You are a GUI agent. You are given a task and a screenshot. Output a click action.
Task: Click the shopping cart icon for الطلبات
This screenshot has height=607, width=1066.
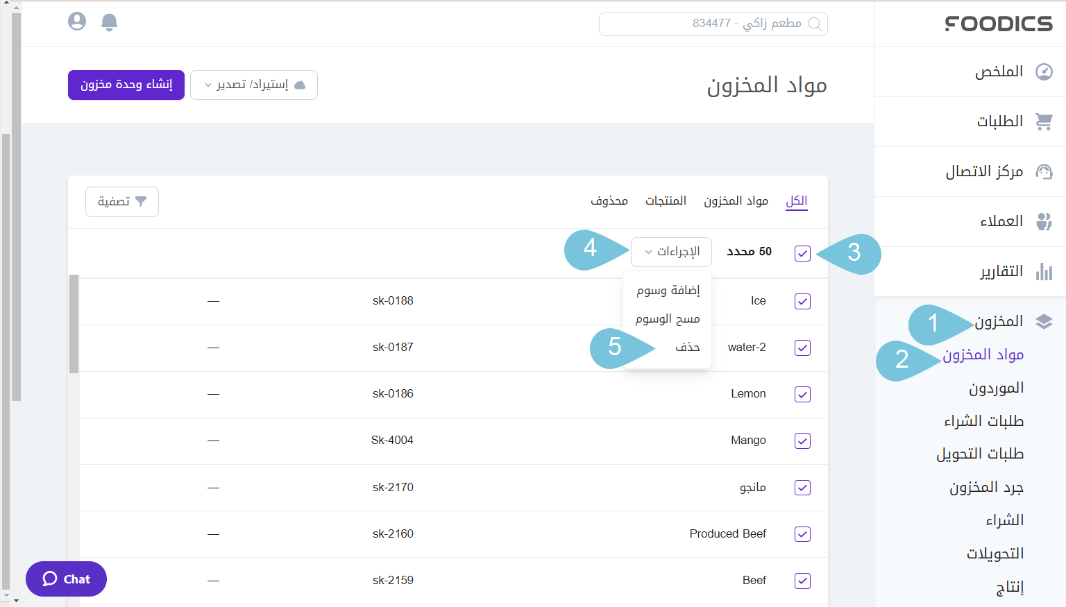pyautogui.click(x=1044, y=122)
